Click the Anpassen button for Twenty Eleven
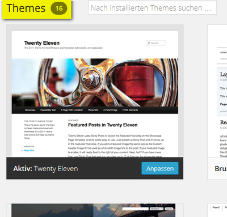This screenshot has height=217, width=227. point(160,168)
